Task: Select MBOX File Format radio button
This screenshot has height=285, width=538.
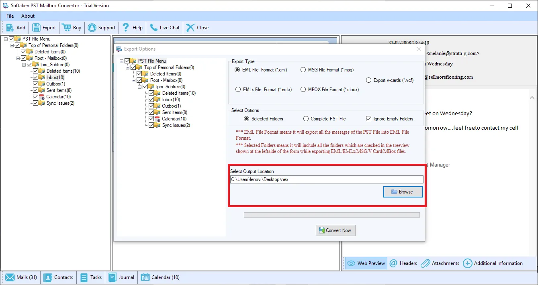Action: (x=303, y=90)
